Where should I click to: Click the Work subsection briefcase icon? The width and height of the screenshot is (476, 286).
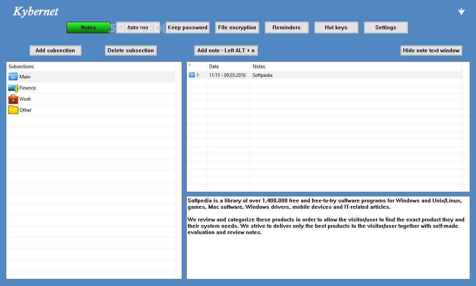[x=13, y=99]
